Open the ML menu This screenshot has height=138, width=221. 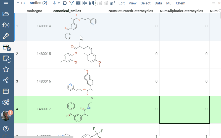click(169, 3)
